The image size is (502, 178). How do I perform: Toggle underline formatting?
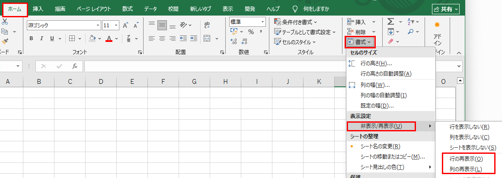tap(52, 38)
